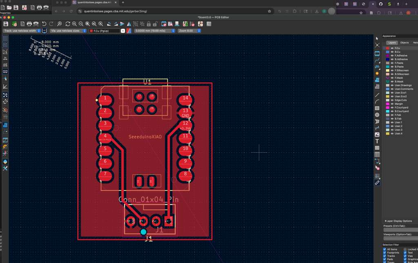Click the Save icon in the top toolbar
Image resolution: width=418 pixels, height=263 pixels.
(6, 24)
